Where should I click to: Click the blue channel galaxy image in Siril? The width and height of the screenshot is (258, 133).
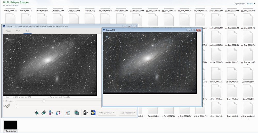[50, 65]
